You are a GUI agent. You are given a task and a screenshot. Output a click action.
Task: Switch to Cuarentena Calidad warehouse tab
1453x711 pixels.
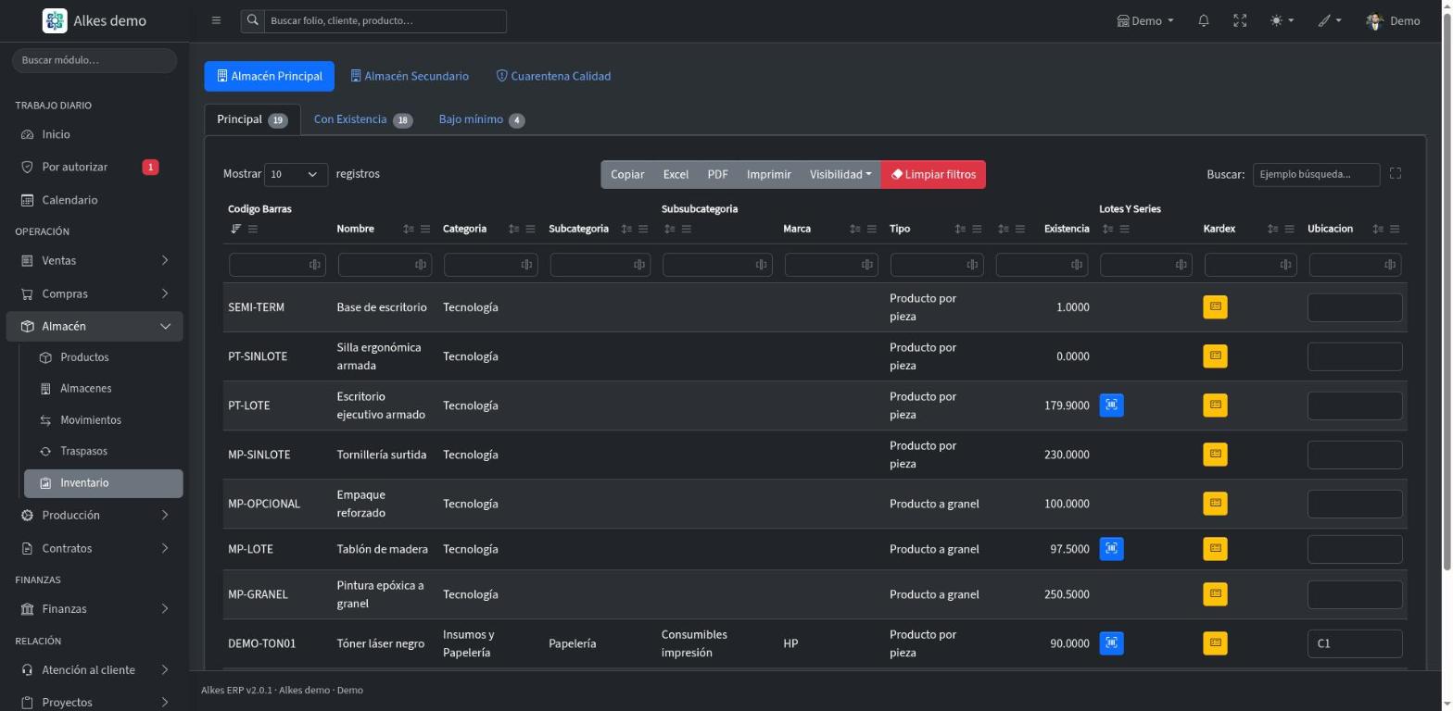(553, 76)
